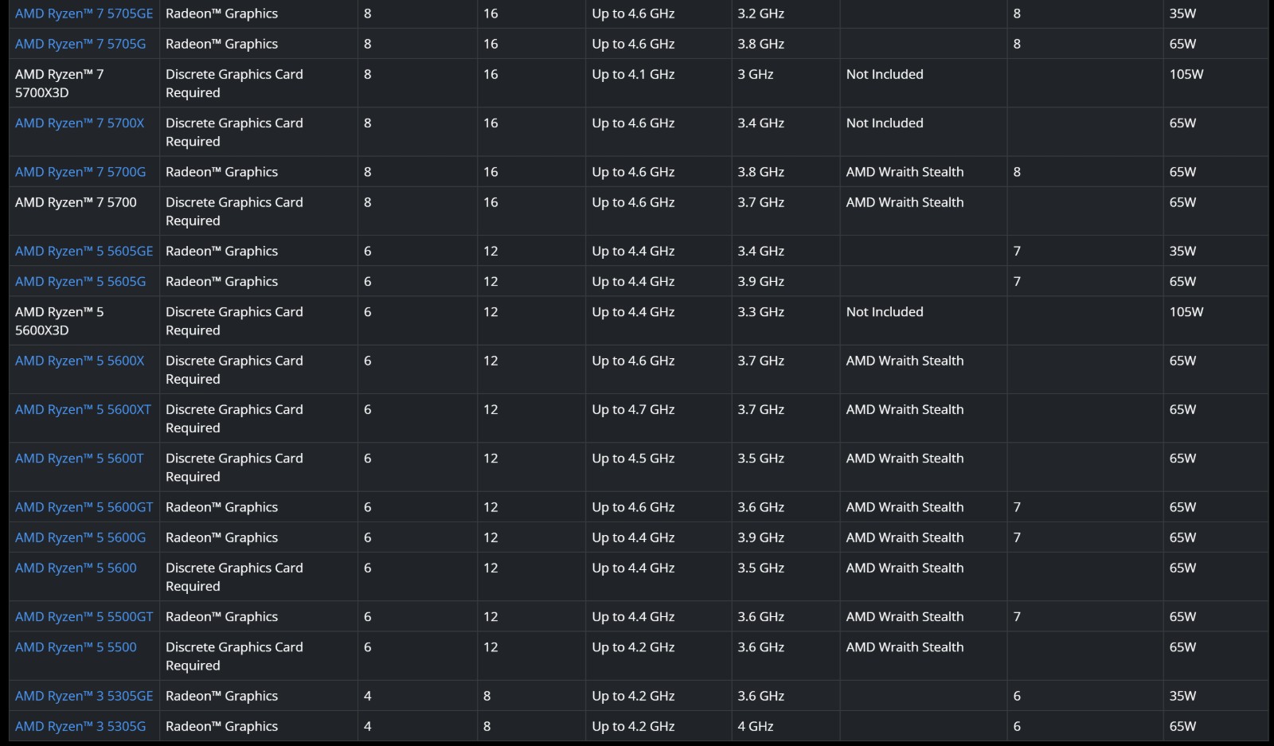Open the AMD Ryzen 7 5700G link
Image resolution: width=1274 pixels, height=746 pixels.
point(80,172)
